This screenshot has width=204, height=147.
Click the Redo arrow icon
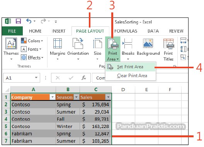click(43, 21)
